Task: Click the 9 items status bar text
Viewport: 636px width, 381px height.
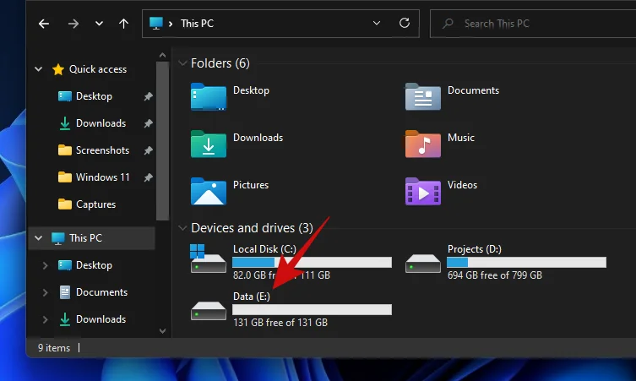Action: 54,348
